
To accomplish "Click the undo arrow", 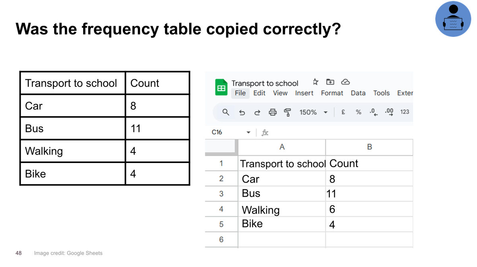I will tap(242, 112).
